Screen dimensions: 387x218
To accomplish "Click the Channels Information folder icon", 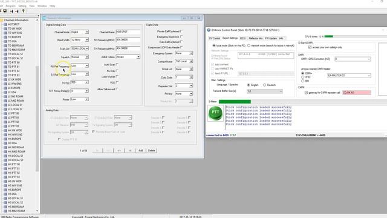I will 1,20.
